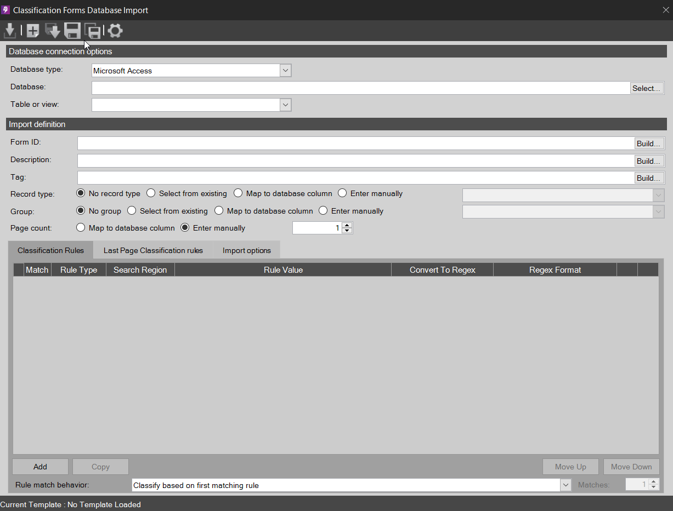
Task: Increase the Matches value
Action: pyautogui.click(x=653, y=482)
